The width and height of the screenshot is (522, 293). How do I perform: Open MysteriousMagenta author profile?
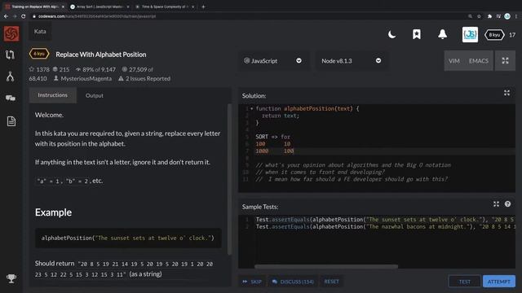click(82, 79)
